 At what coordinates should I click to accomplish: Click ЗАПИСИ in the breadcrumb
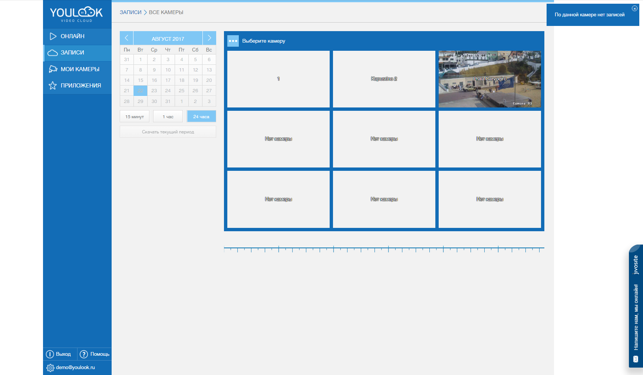131,12
